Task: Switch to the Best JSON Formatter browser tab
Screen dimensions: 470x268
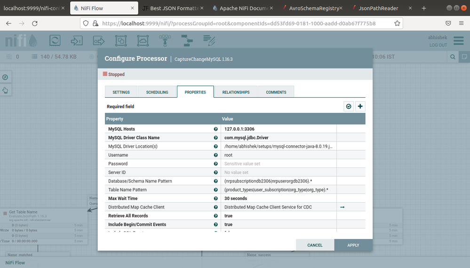Action: [x=172, y=8]
